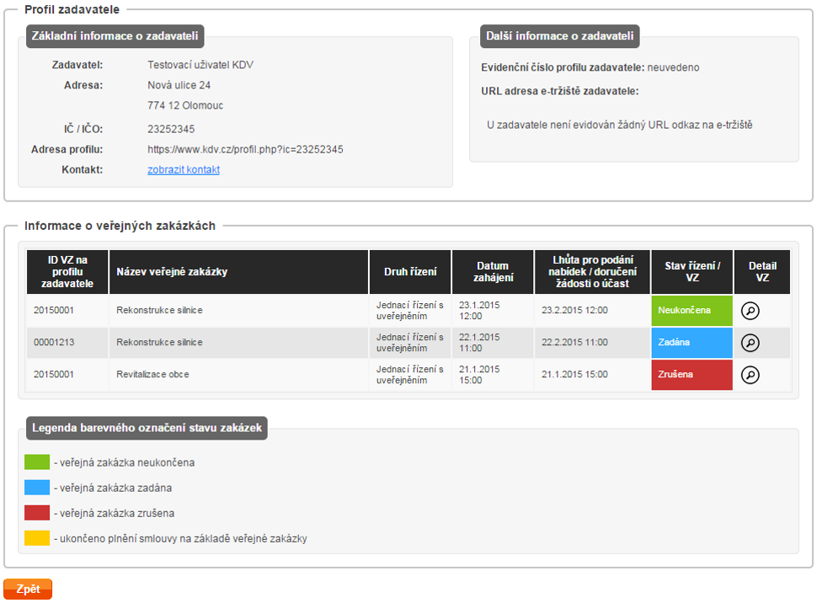
Task: Select the blue Zadána status cell
Action: click(x=692, y=343)
